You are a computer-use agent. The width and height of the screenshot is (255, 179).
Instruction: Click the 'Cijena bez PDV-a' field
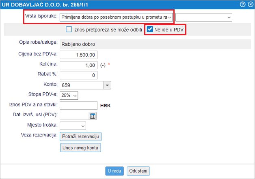pos(78,55)
